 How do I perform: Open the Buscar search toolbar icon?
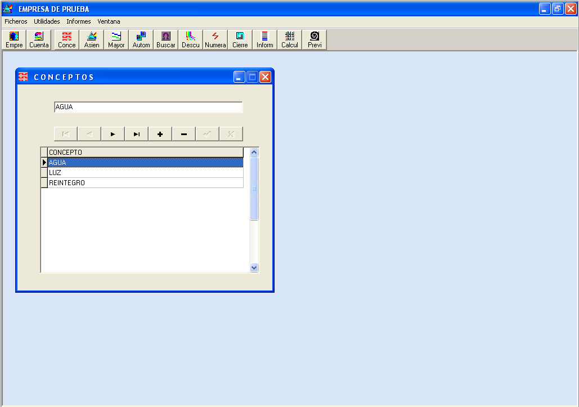[166, 40]
